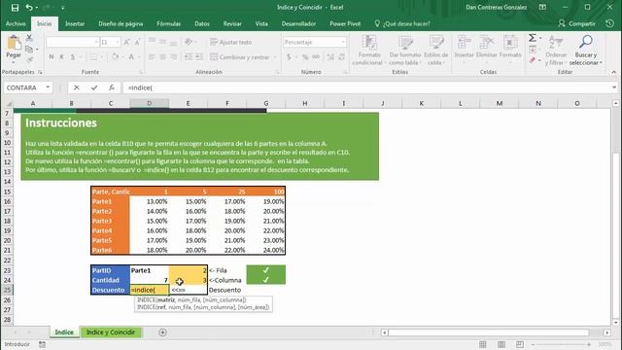The width and height of the screenshot is (622, 350).
Task: Open the font name combo box
Action: [72, 42]
